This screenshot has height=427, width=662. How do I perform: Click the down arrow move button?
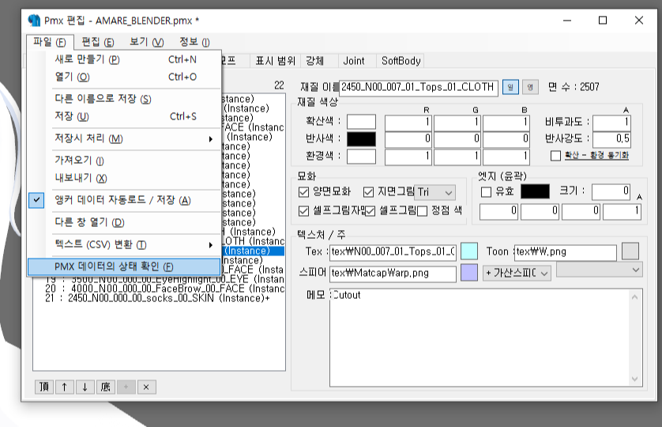85,387
